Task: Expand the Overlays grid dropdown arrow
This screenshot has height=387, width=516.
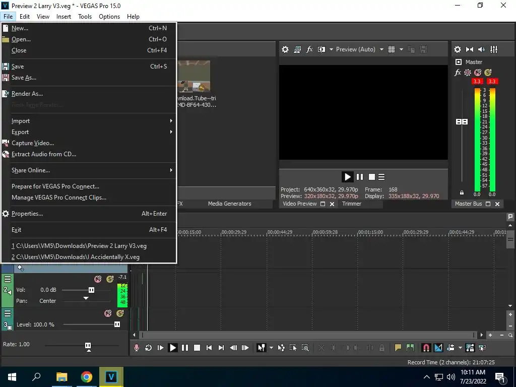Action: pos(401,49)
